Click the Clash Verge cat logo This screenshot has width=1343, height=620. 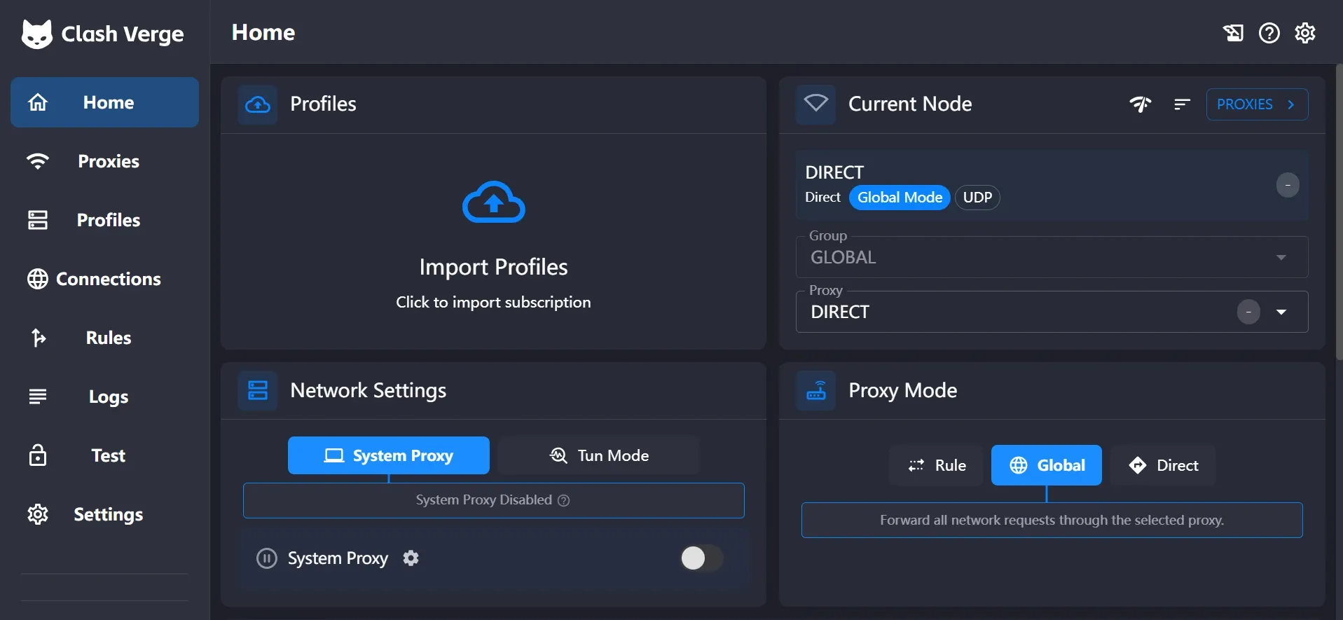pos(37,34)
